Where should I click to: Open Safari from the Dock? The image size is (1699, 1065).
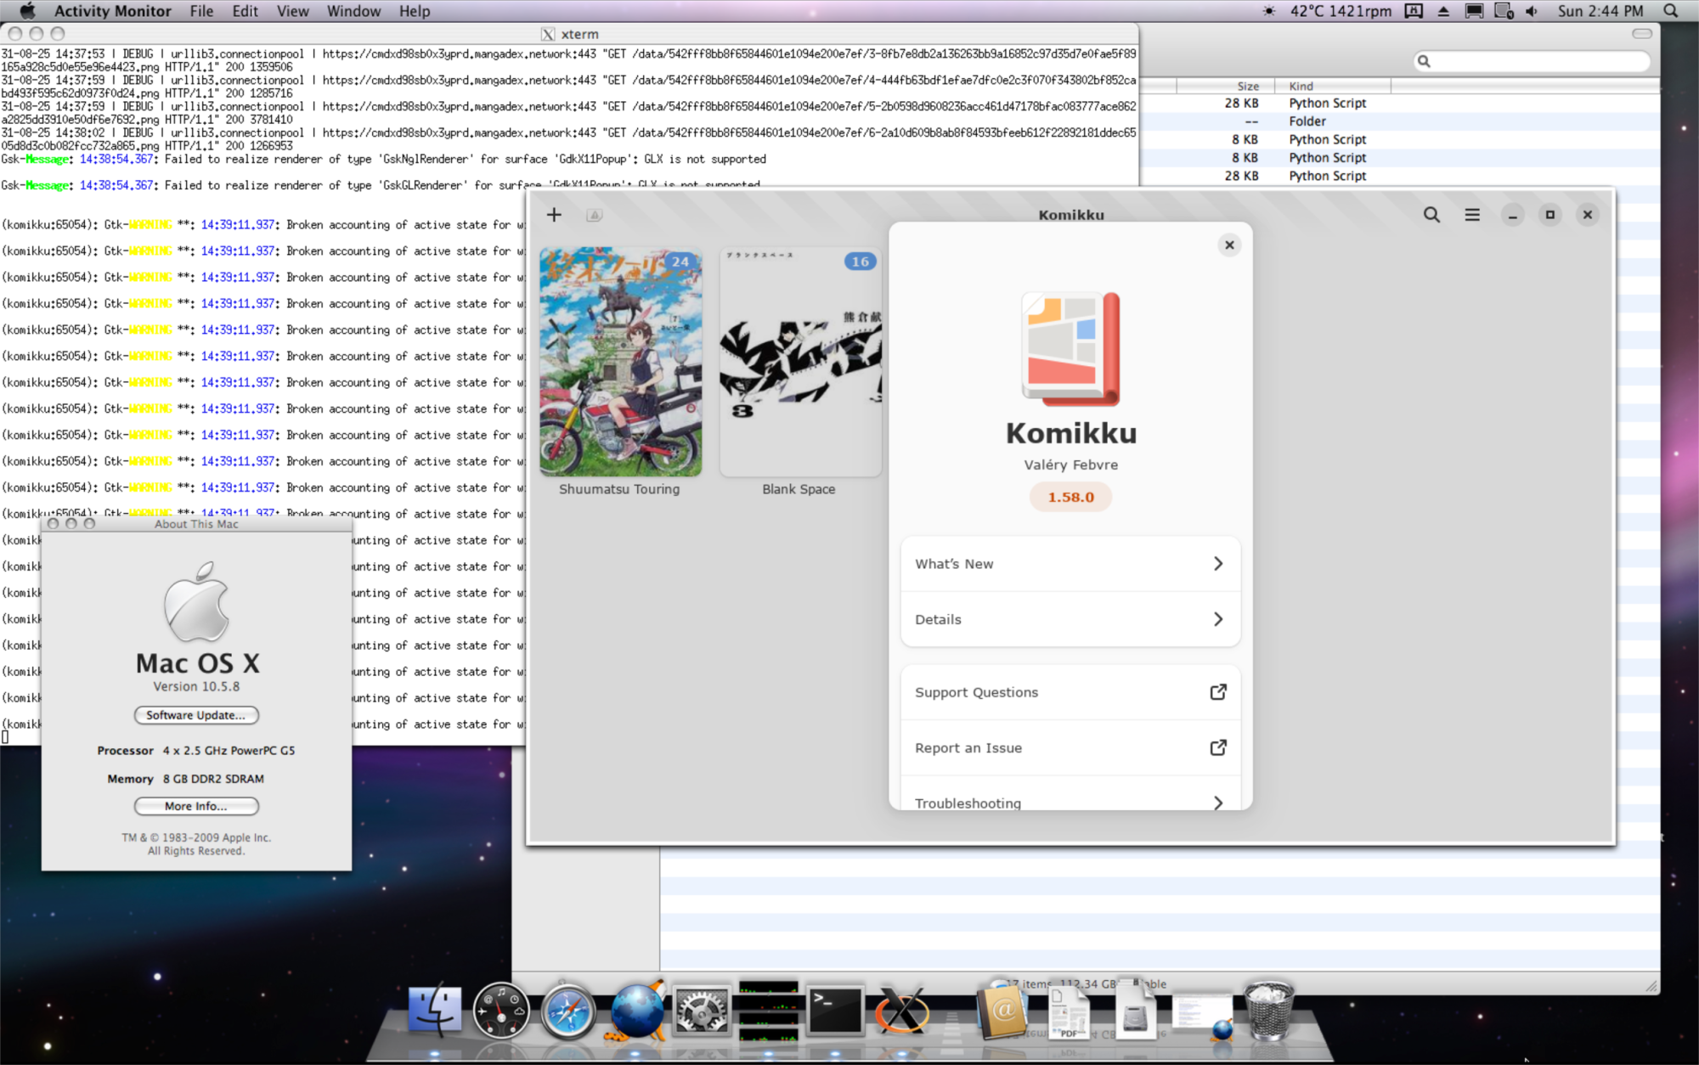click(x=567, y=1011)
